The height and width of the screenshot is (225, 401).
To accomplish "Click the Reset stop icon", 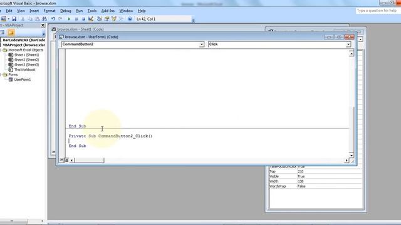I will click(83, 19).
